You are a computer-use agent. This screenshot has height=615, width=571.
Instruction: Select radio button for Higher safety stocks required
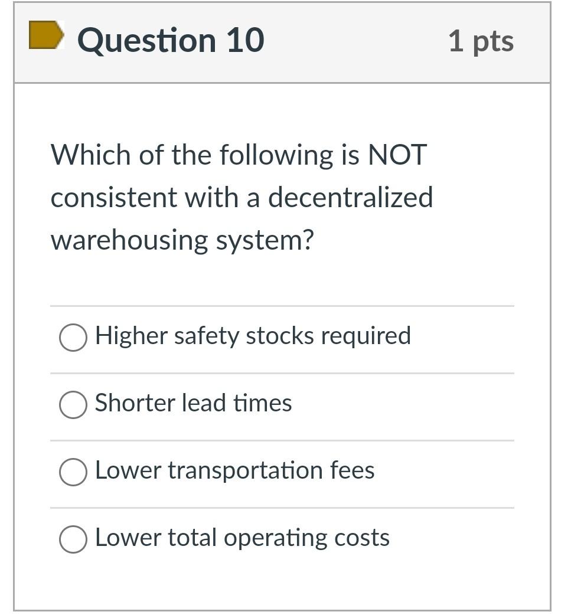click(x=72, y=337)
